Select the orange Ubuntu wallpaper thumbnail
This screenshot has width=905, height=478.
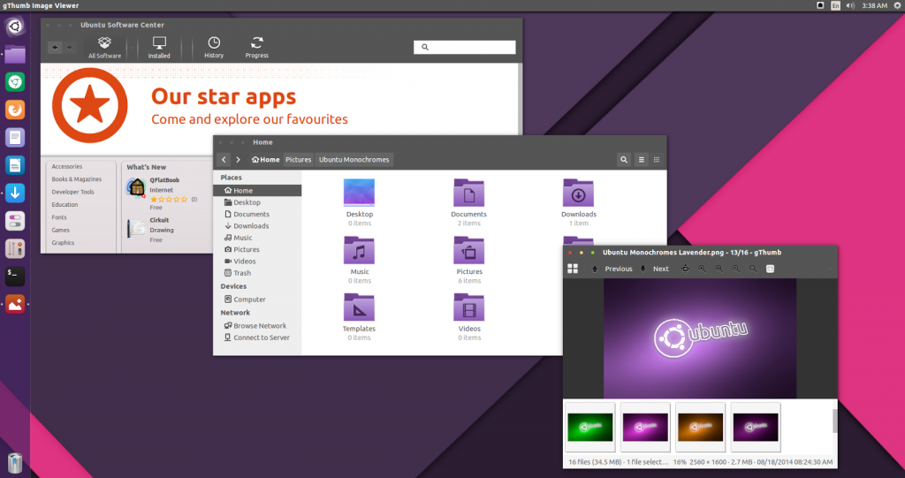(700, 428)
